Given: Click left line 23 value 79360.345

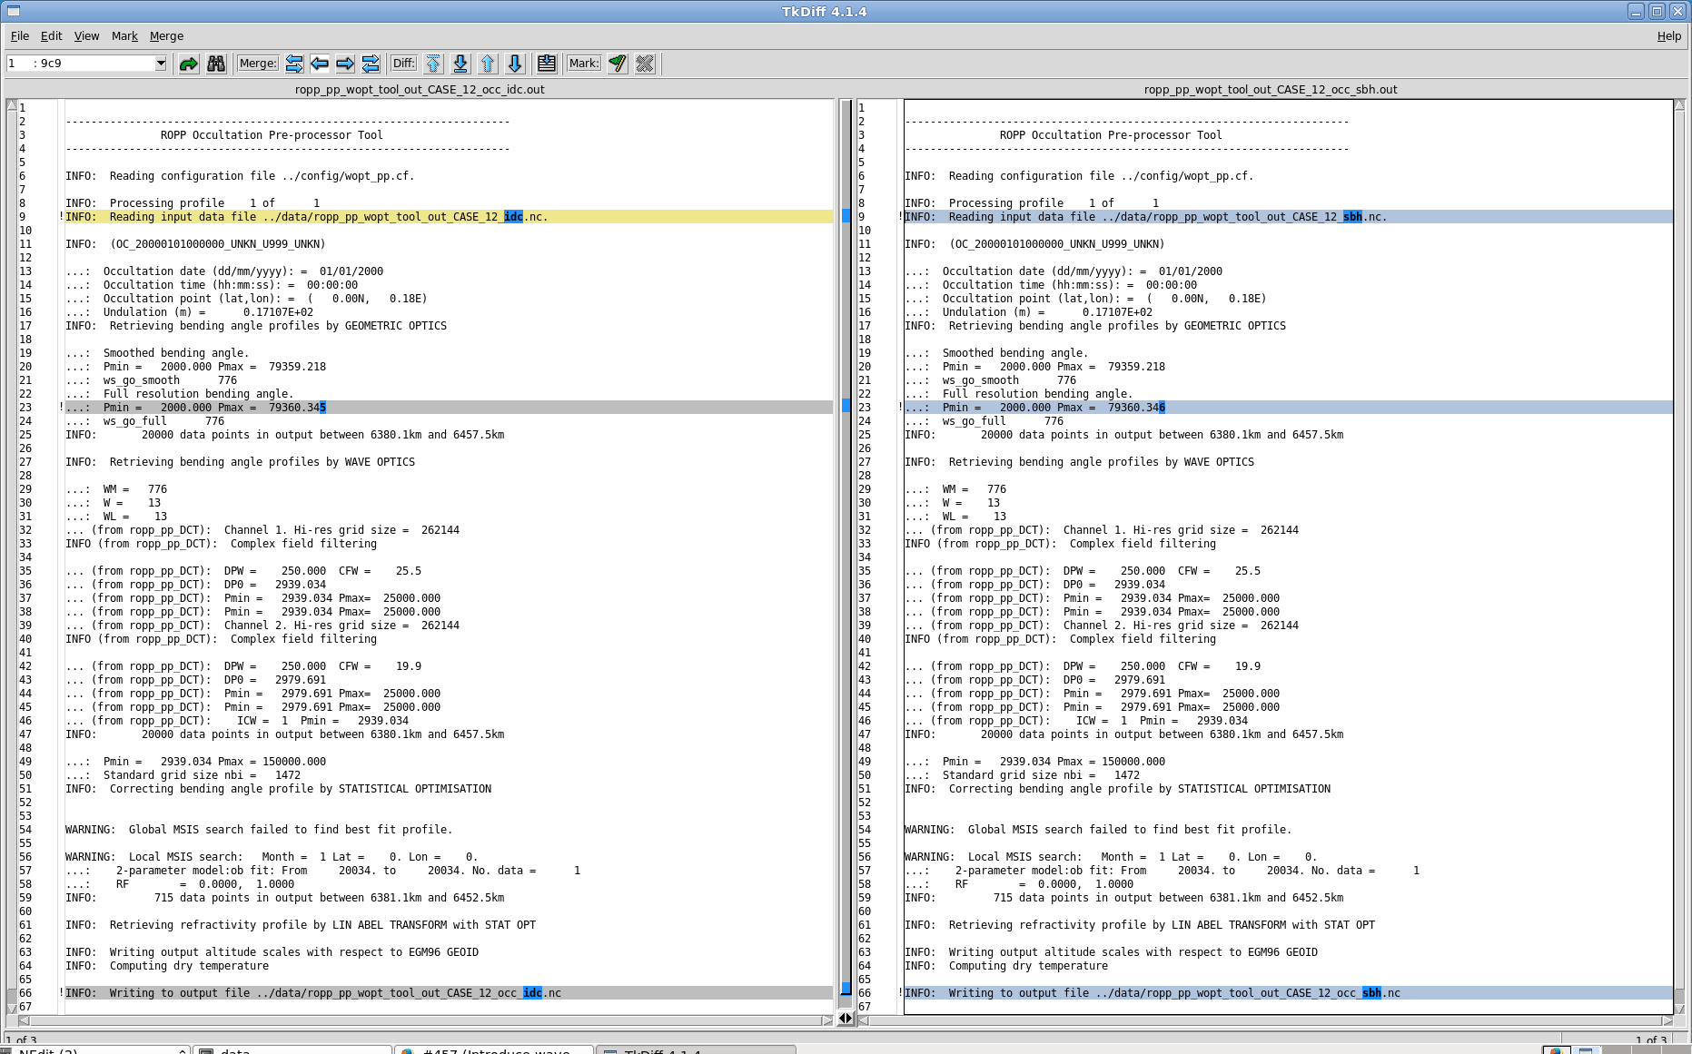Looking at the screenshot, I should 297,408.
